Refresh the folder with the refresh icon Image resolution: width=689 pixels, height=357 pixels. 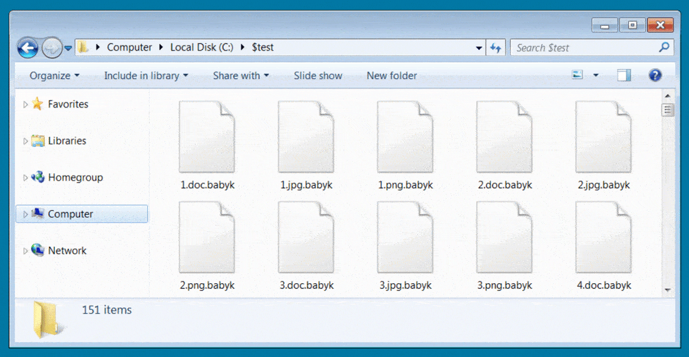(x=496, y=48)
